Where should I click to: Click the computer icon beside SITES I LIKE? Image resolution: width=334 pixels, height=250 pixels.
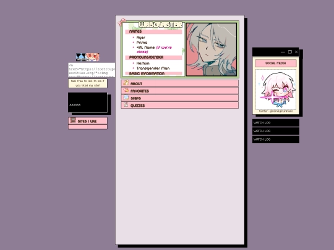73,120
